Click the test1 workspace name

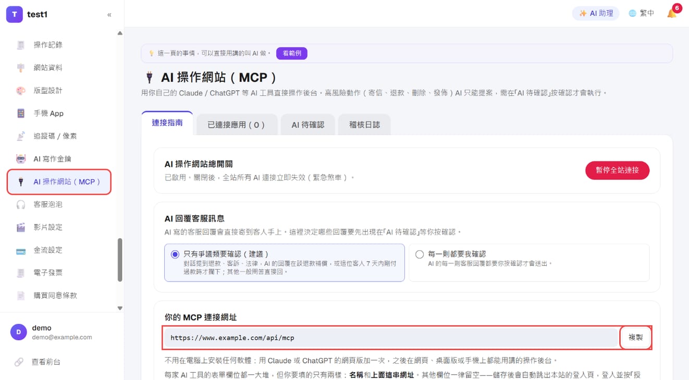point(37,15)
